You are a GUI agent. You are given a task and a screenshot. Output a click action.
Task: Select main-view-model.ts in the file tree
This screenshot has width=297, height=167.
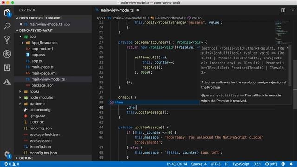tap(53, 79)
